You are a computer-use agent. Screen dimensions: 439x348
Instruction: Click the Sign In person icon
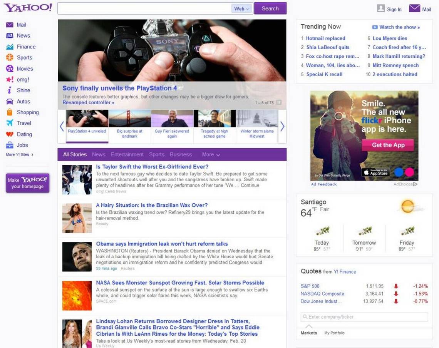click(x=381, y=8)
